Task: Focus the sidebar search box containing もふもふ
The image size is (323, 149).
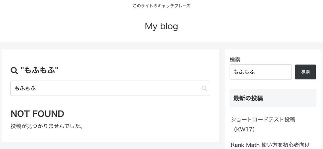Action: tap(261, 72)
